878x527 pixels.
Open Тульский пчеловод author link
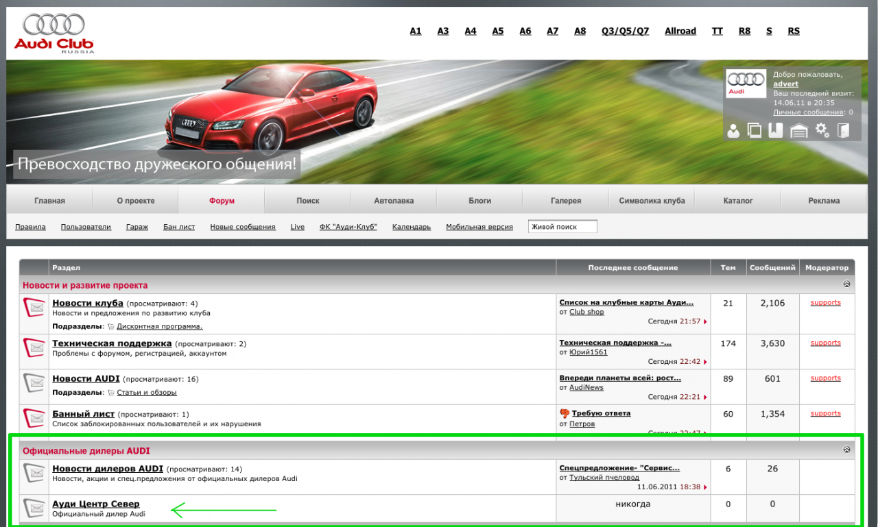[x=604, y=478]
